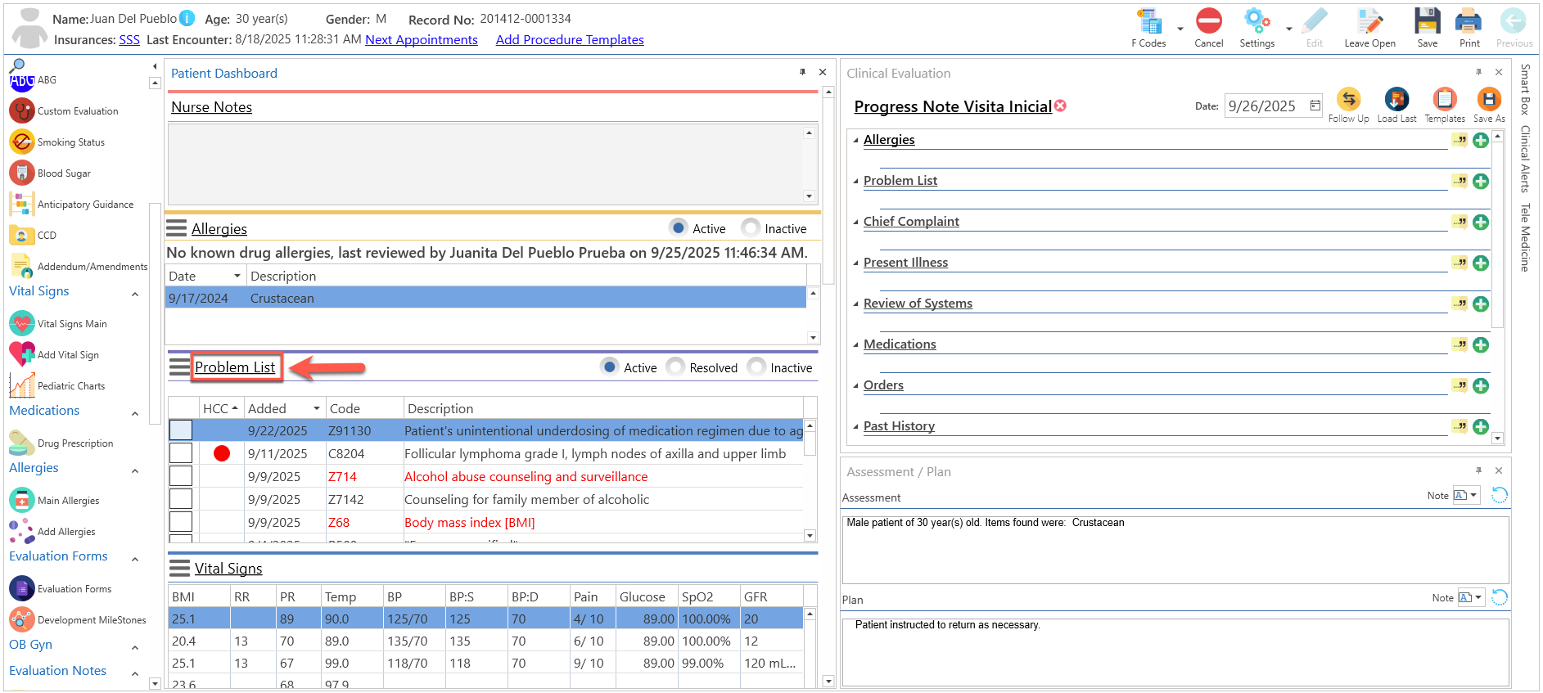
Task: Click the red HCC marker on C8204 row
Action: (222, 453)
